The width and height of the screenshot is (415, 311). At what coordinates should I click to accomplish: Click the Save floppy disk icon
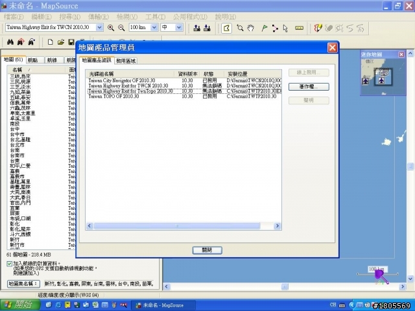tap(71, 42)
